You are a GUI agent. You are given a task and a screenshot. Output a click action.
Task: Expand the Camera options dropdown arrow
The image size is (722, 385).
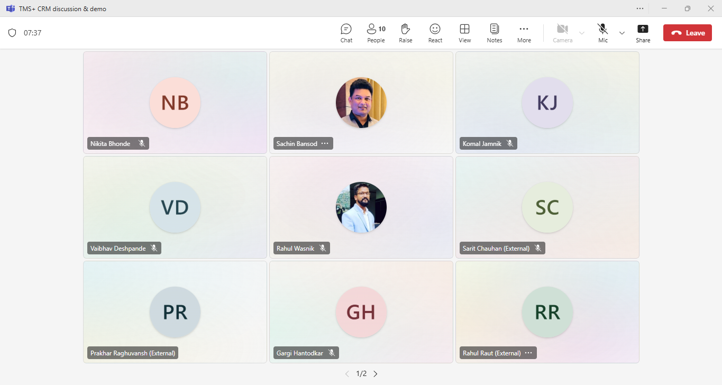582,33
